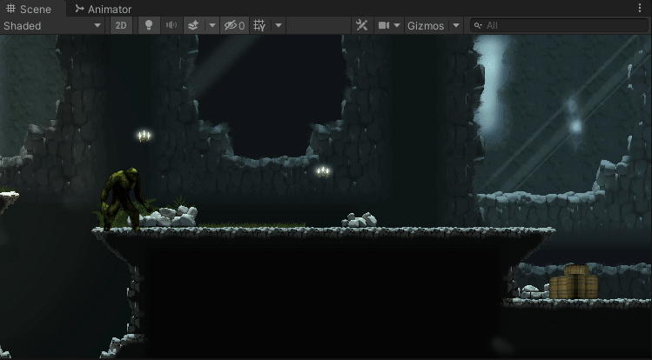Open the Shaded draw mode dropdown
Viewport: 652px width, 360px height.
(x=52, y=26)
